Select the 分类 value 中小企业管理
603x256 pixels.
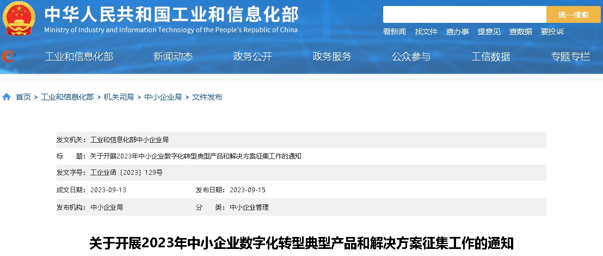point(249,208)
